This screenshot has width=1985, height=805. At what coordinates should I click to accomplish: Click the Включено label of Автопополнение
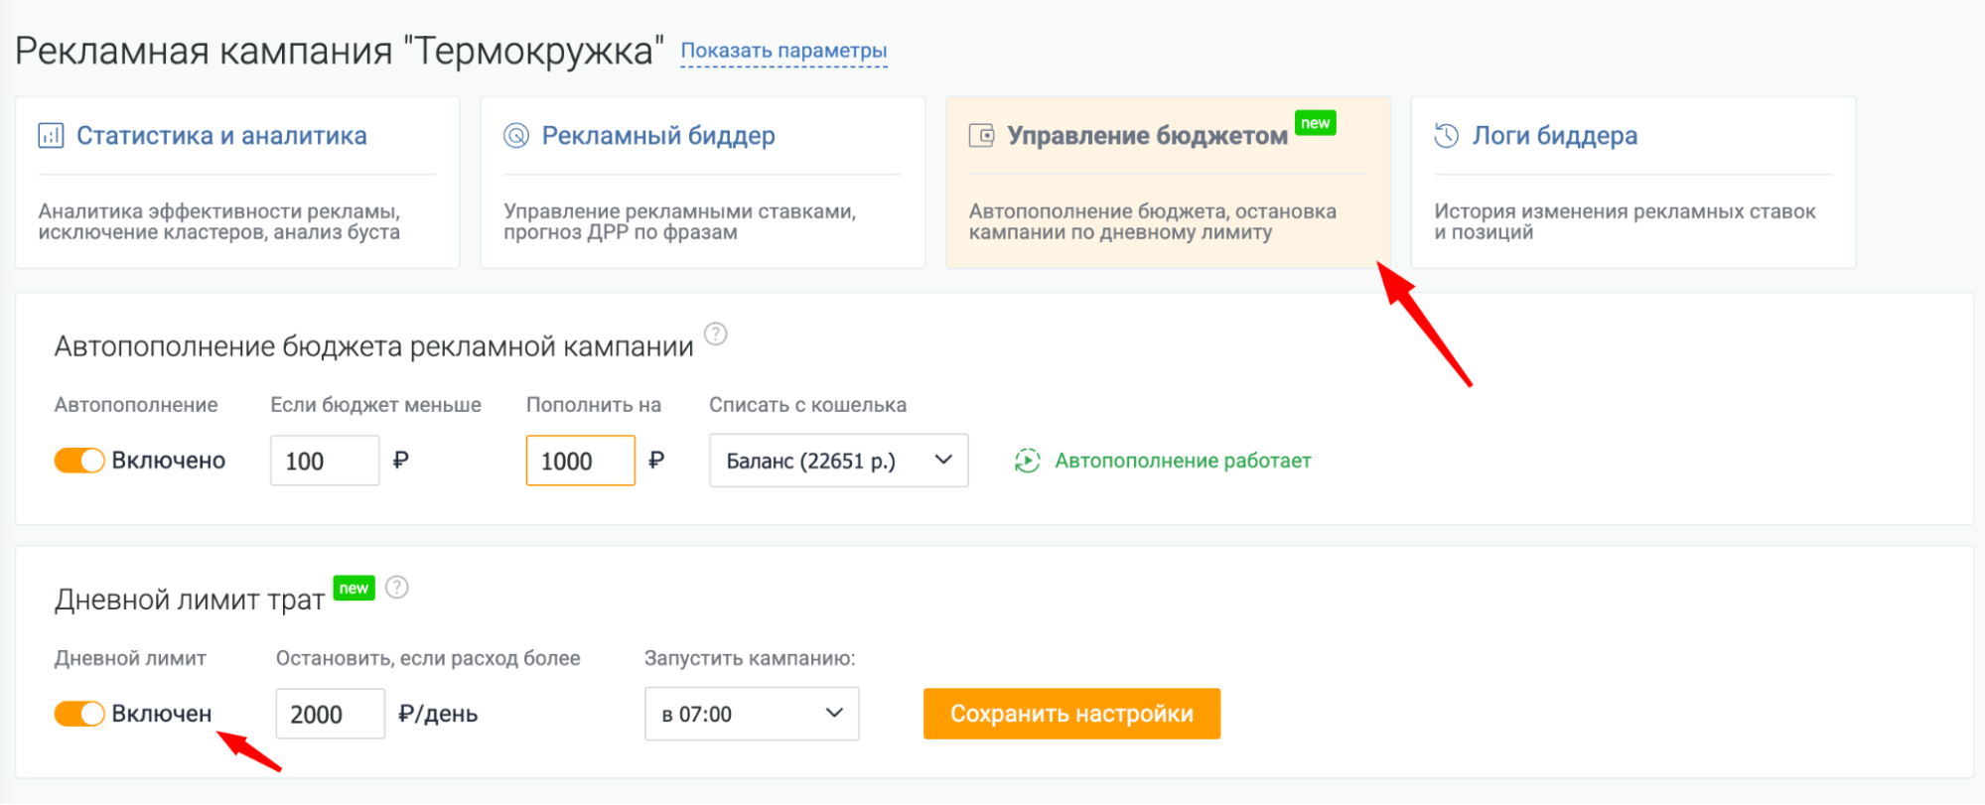[x=168, y=461]
